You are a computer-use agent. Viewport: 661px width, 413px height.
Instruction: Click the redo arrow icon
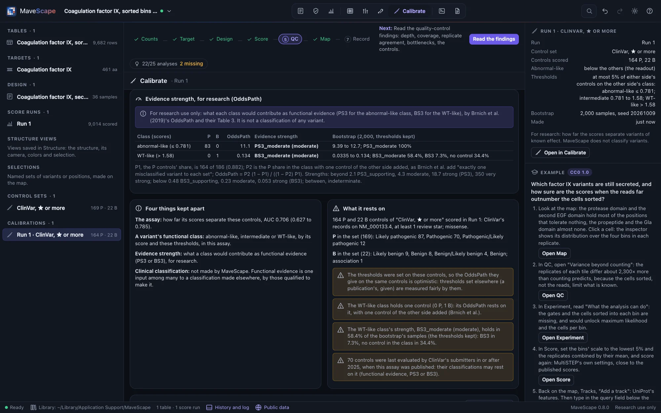click(x=620, y=11)
